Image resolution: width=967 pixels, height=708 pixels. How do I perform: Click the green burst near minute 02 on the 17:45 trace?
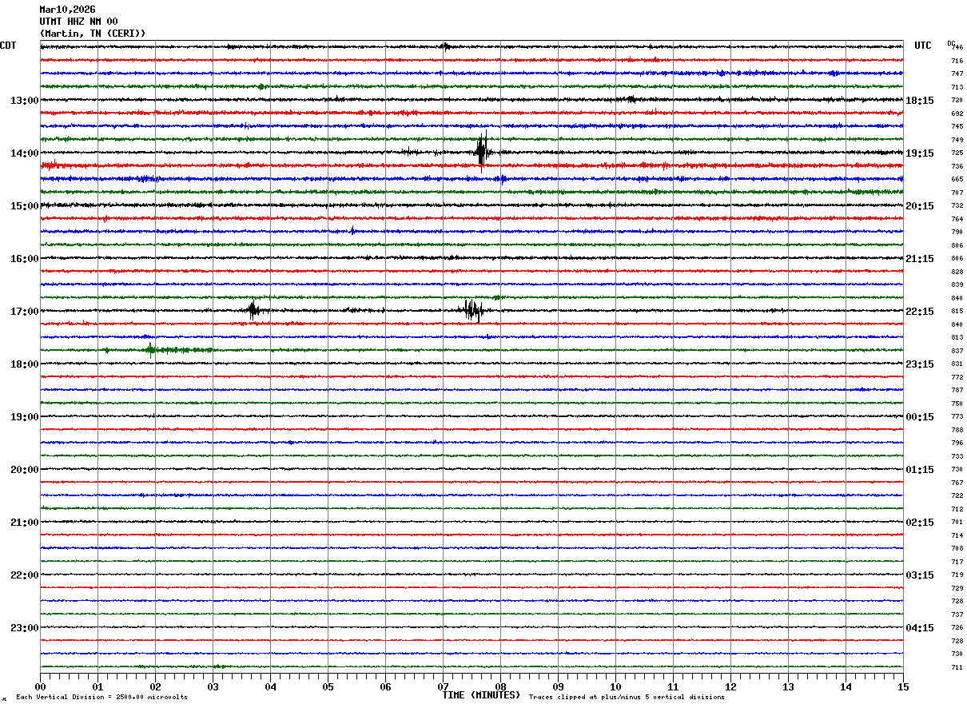point(150,349)
